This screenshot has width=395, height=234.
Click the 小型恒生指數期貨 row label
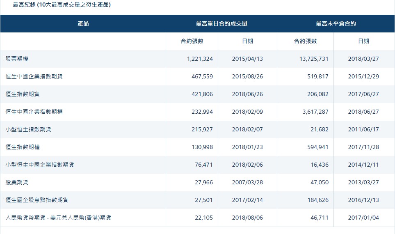(28, 129)
